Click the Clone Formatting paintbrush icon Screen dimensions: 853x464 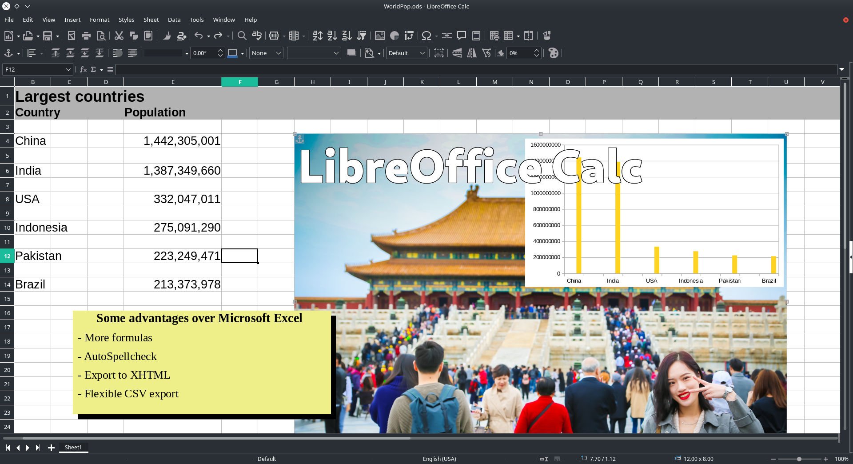pos(167,36)
